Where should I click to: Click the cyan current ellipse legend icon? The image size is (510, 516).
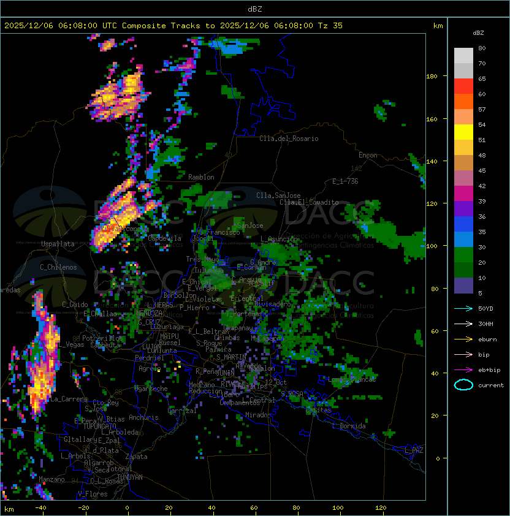click(463, 385)
